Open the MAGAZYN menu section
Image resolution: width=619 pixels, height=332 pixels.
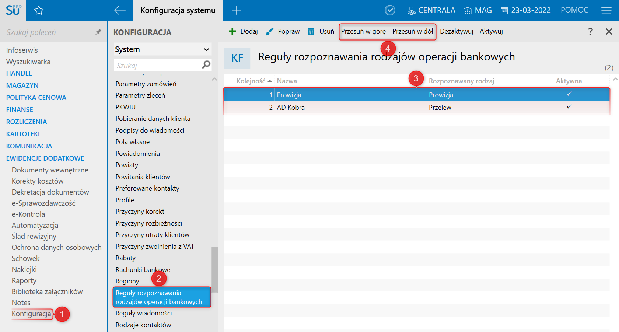22,85
